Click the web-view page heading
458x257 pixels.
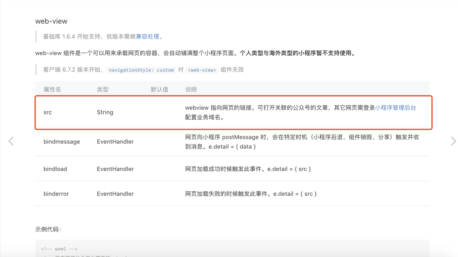tap(51, 21)
